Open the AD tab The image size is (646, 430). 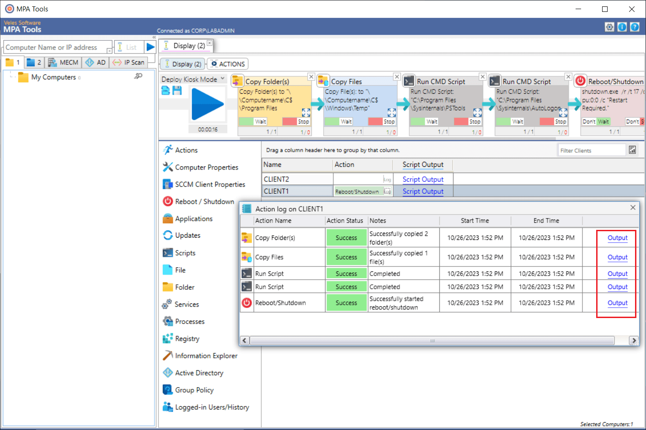96,62
